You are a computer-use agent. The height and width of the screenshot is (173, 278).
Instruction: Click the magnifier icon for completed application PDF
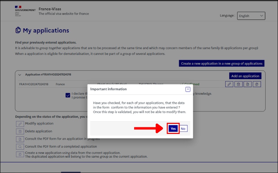pyautogui.click(x=20, y=146)
